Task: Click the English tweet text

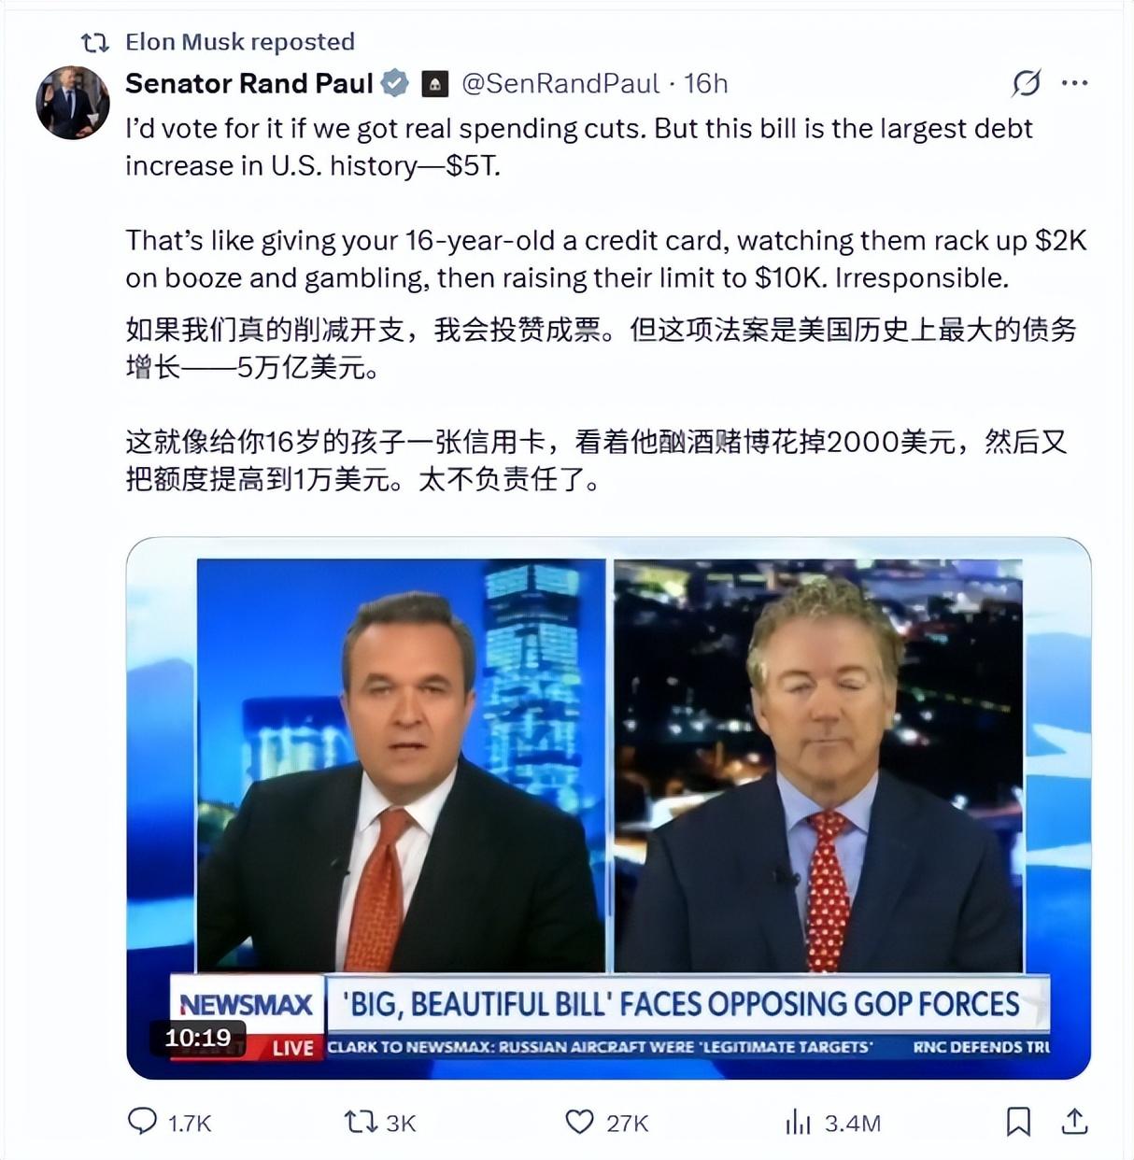Action: click(606, 203)
